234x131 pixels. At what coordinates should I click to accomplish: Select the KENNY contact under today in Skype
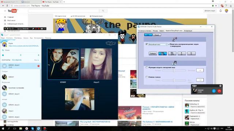coord(20,77)
